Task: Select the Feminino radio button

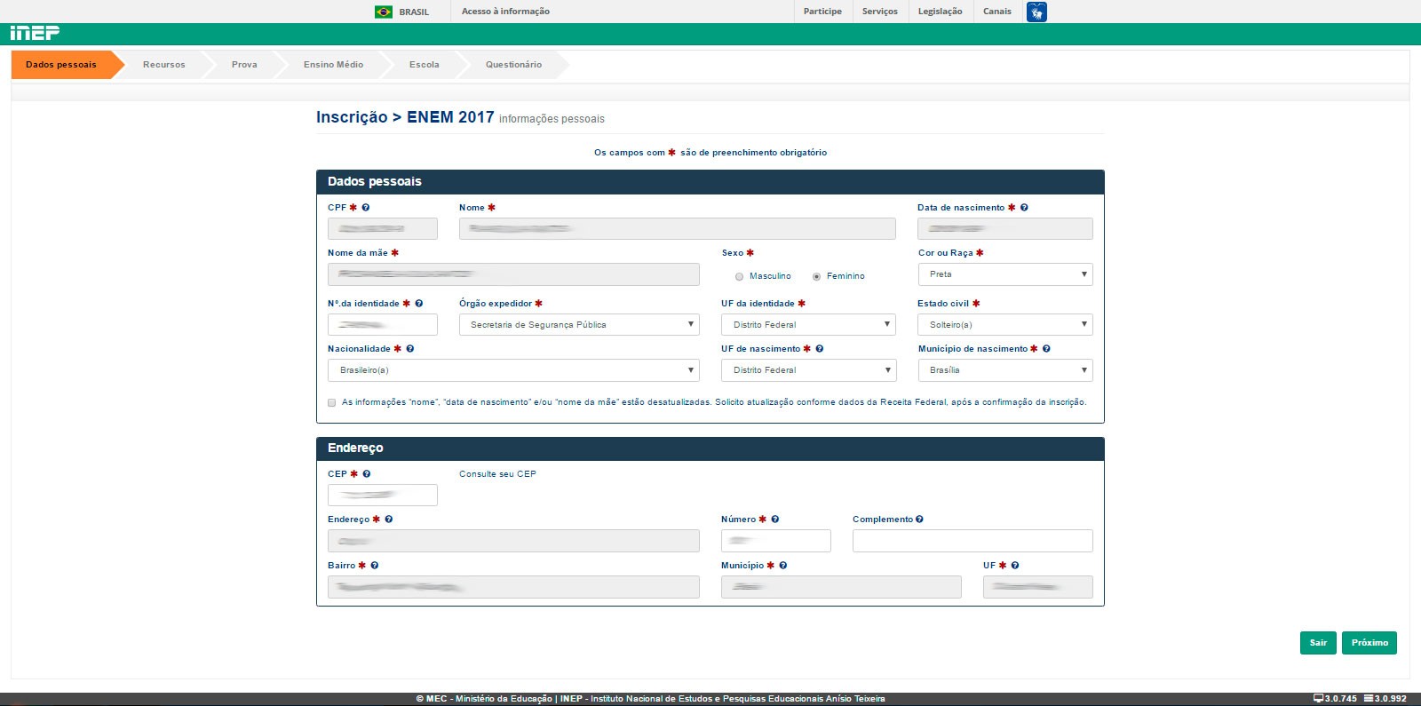Action: [x=816, y=277]
